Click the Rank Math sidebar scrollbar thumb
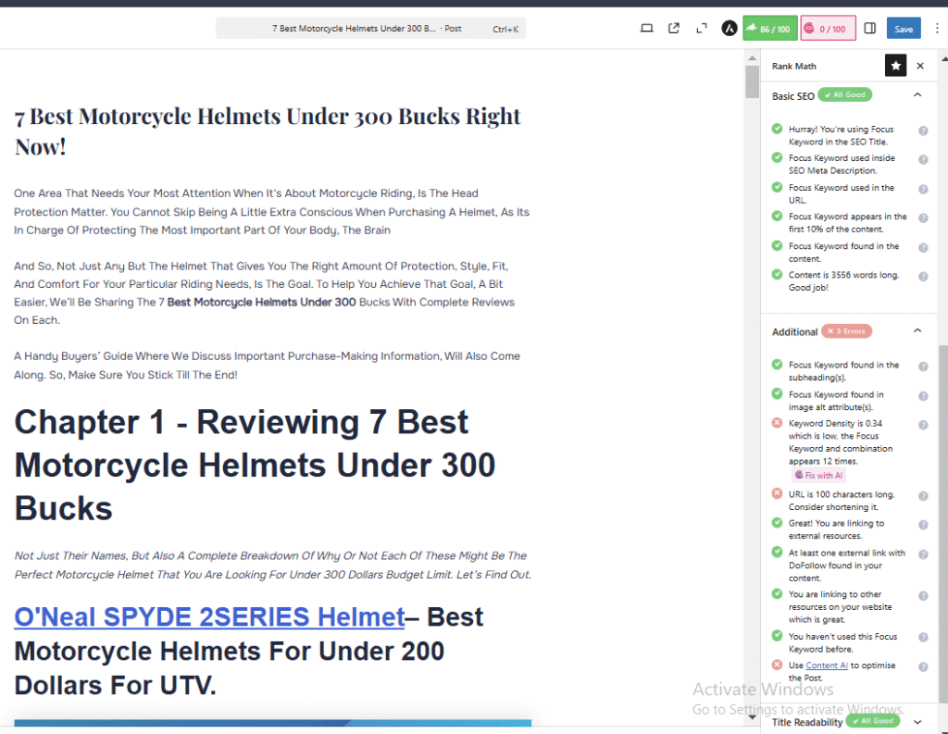Image resolution: width=948 pixels, height=734 pixels. [x=943, y=525]
